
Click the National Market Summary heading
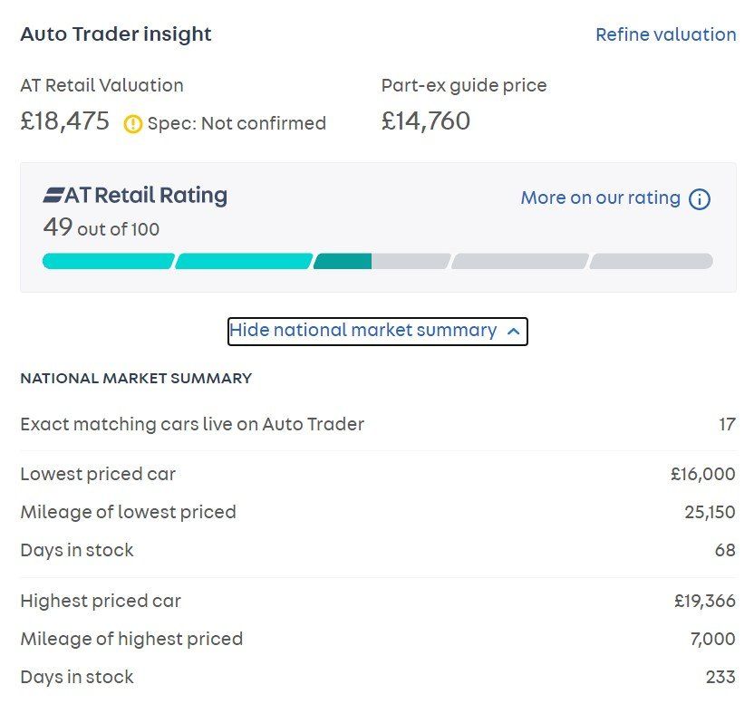tap(136, 379)
